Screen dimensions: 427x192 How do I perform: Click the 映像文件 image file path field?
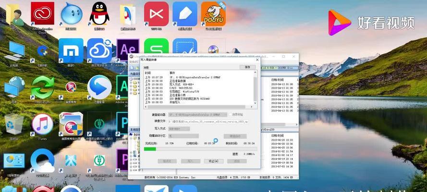click(x=208, y=122)
